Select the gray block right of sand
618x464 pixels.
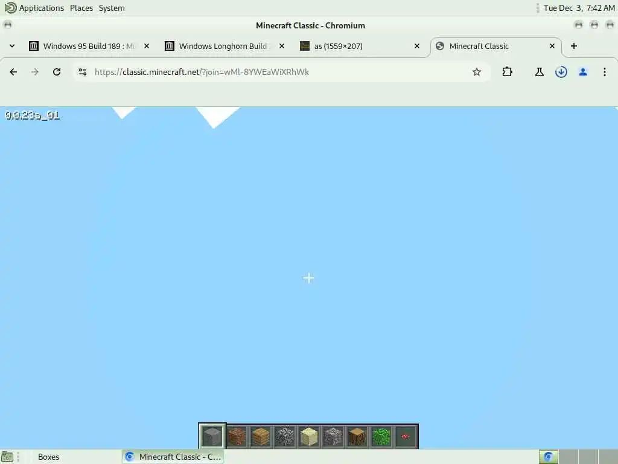pos(333,436)
